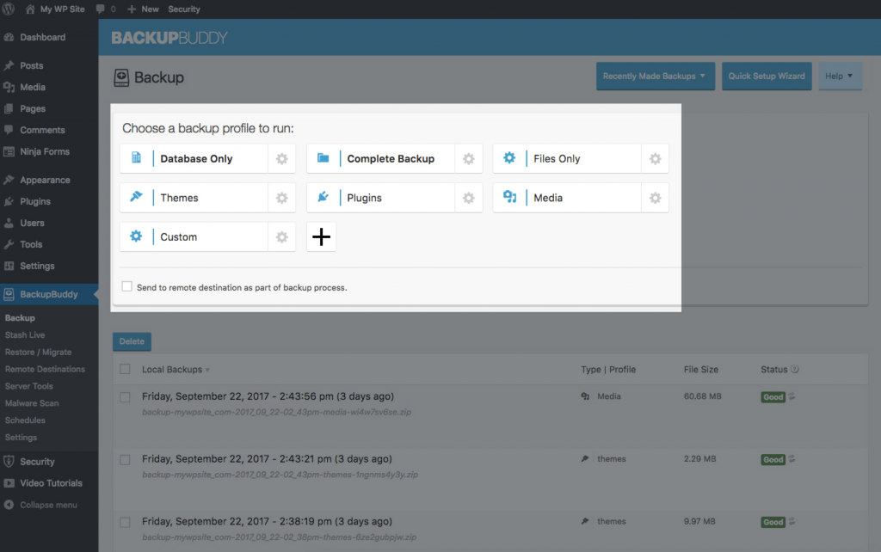881x552 pixels.
Task: Click the arrows icon beside 2.29 MB backup's Good status
Action: 792,459
